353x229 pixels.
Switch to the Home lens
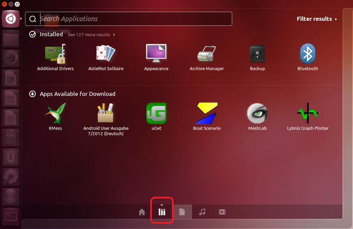click(142, 212)
